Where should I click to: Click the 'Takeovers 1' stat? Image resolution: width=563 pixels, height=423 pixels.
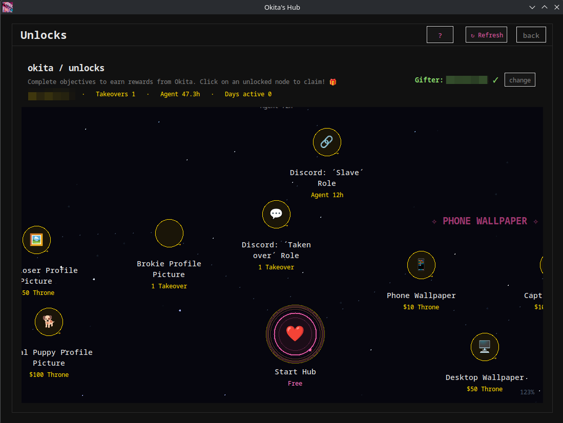pyautogui.click(x=116, y=94)
